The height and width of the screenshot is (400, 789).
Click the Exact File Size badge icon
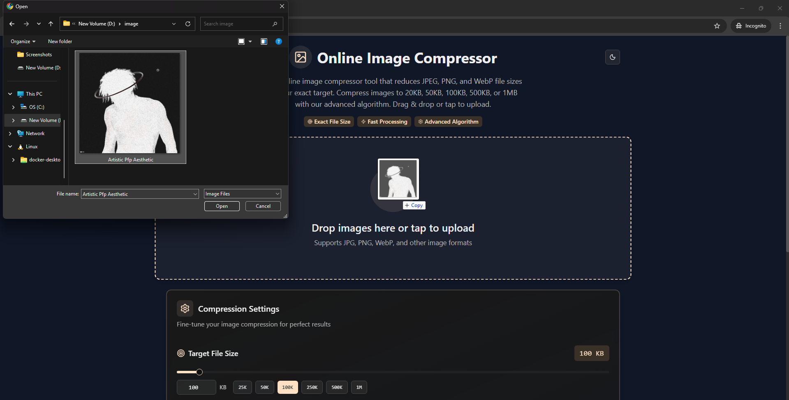tap(310, 122)
